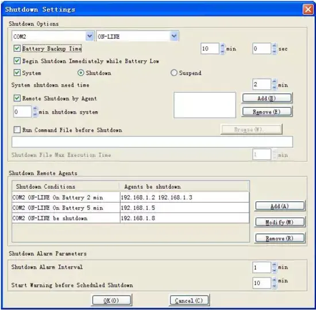Decrease Shutdown Alarm Interval value
Image resolution: width=316 pixels, height=310 pixels.
[274, 270]
